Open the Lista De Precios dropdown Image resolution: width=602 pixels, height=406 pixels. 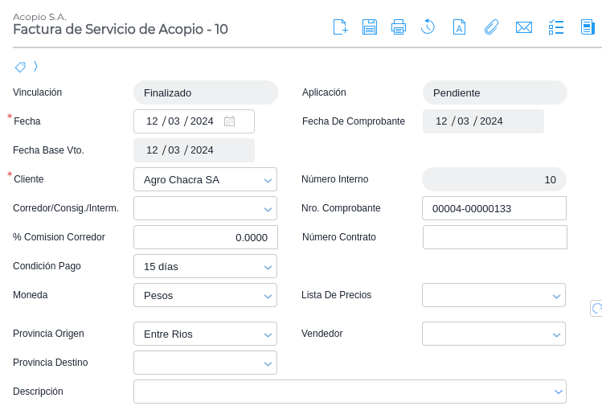pyautogui.click(x=493, y=295)
